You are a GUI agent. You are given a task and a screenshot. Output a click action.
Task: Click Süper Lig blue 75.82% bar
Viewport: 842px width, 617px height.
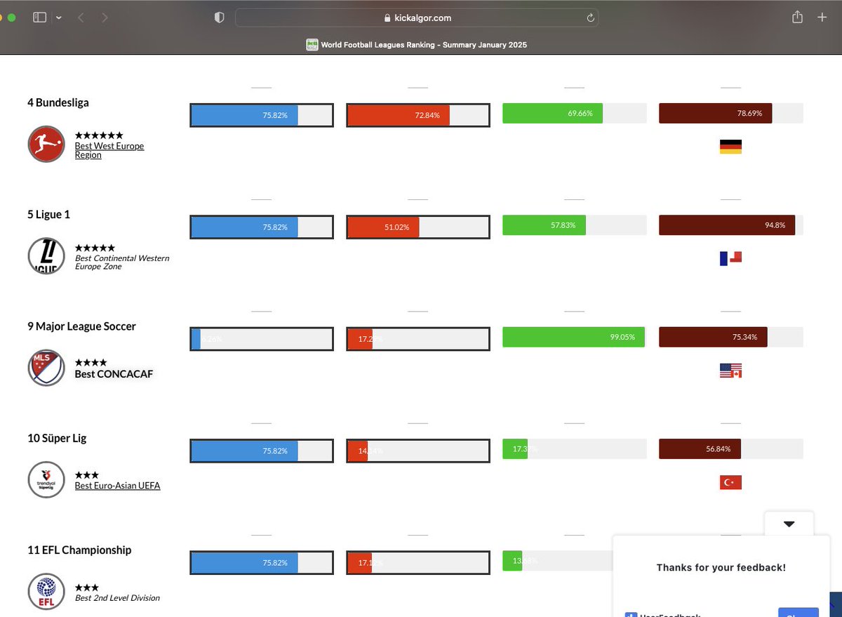[262, 451]
